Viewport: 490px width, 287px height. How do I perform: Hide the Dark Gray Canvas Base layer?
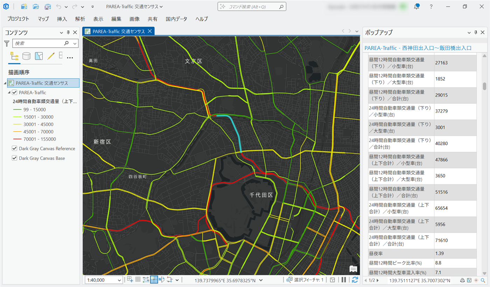point(15,158)
